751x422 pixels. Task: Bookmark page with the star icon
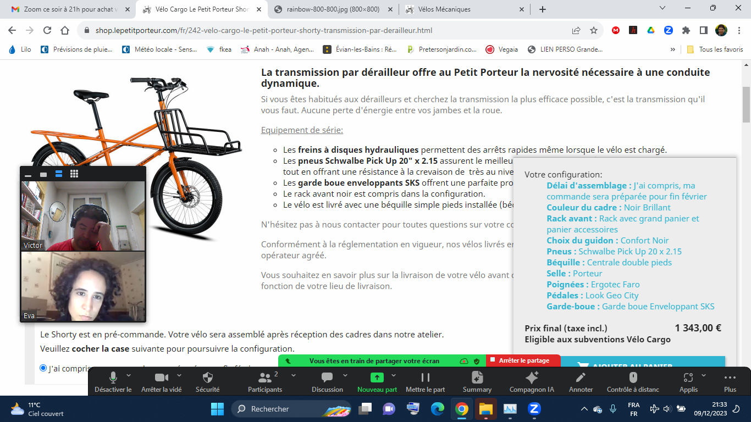coord(594,30)
